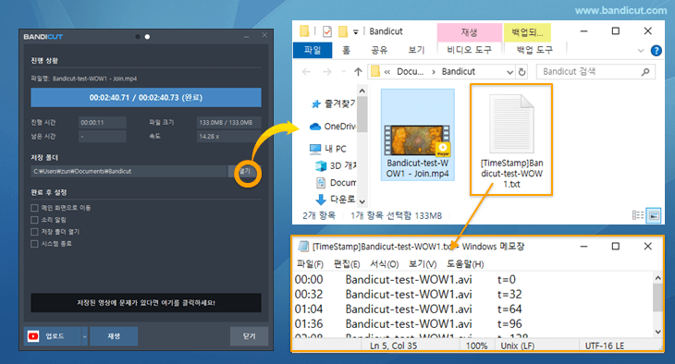Click the Notepad document icon in titlebar
This screenshot has width=675, height=364.
pos(304,246)
